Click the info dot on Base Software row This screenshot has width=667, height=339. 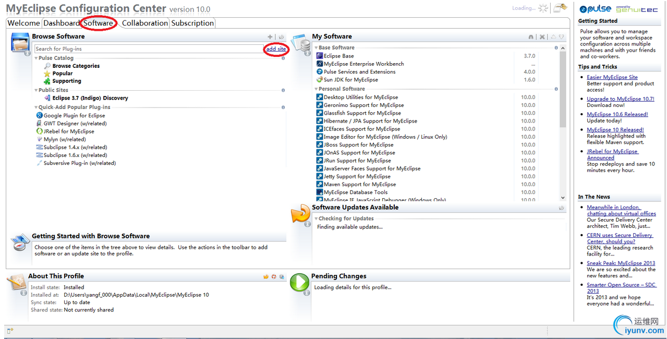[x=556, y=48]
